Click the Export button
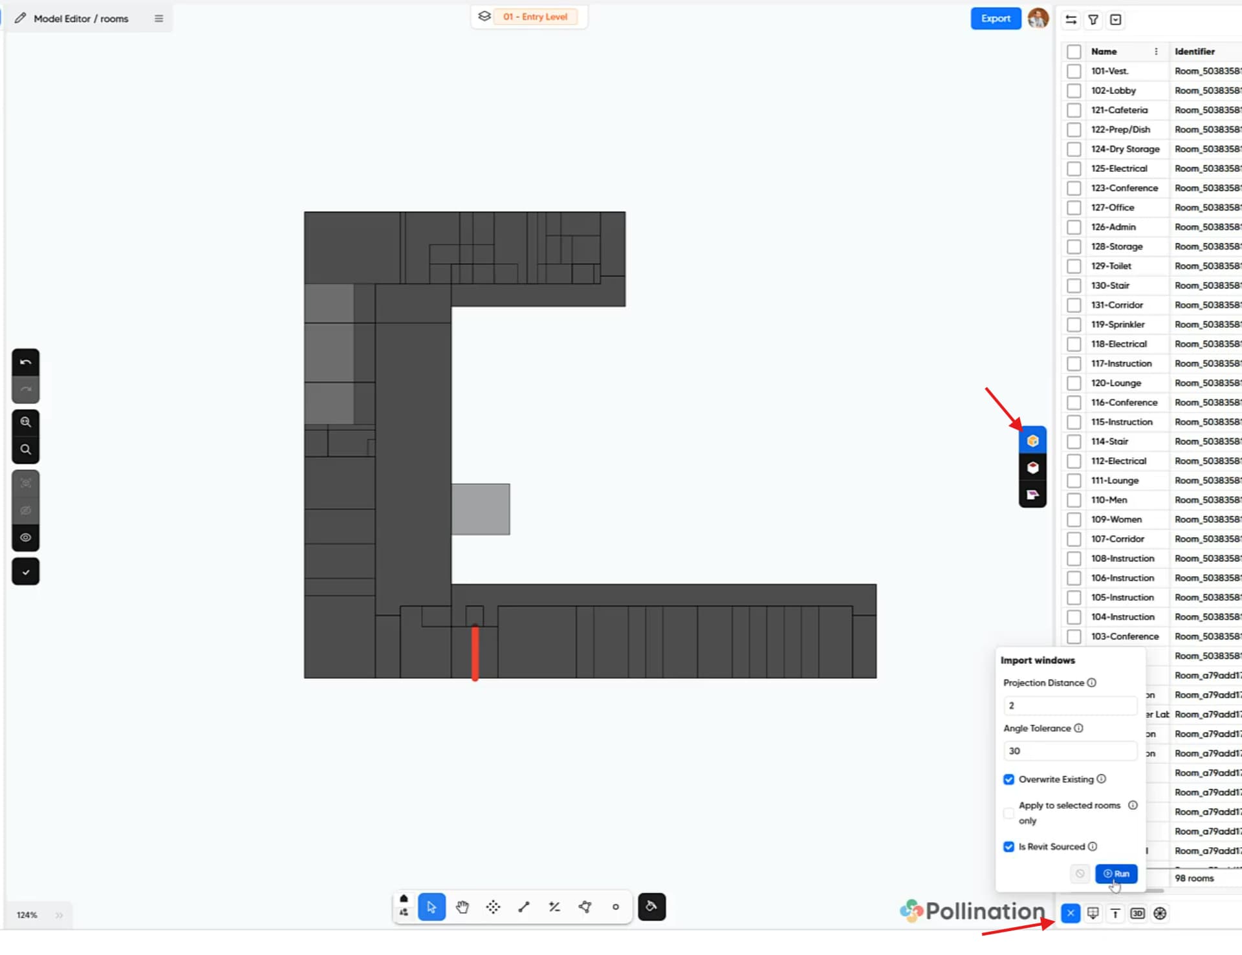The image size is (1242, 955). [x=995, y=19]
